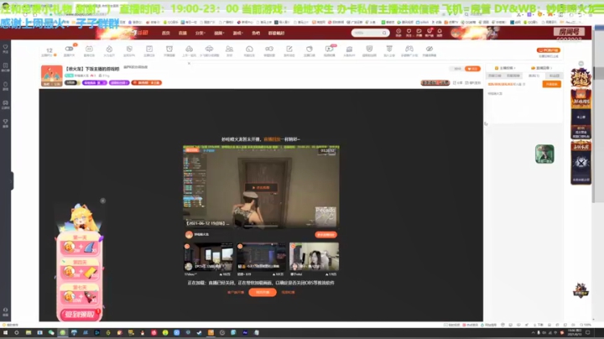Click the orange button below the loading message
The width and height of the screenshot is (604, 339).
point(263,292)
